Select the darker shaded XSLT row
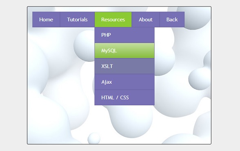The height and width of the screenshot is (151, 240). click(x=124, y=66)
